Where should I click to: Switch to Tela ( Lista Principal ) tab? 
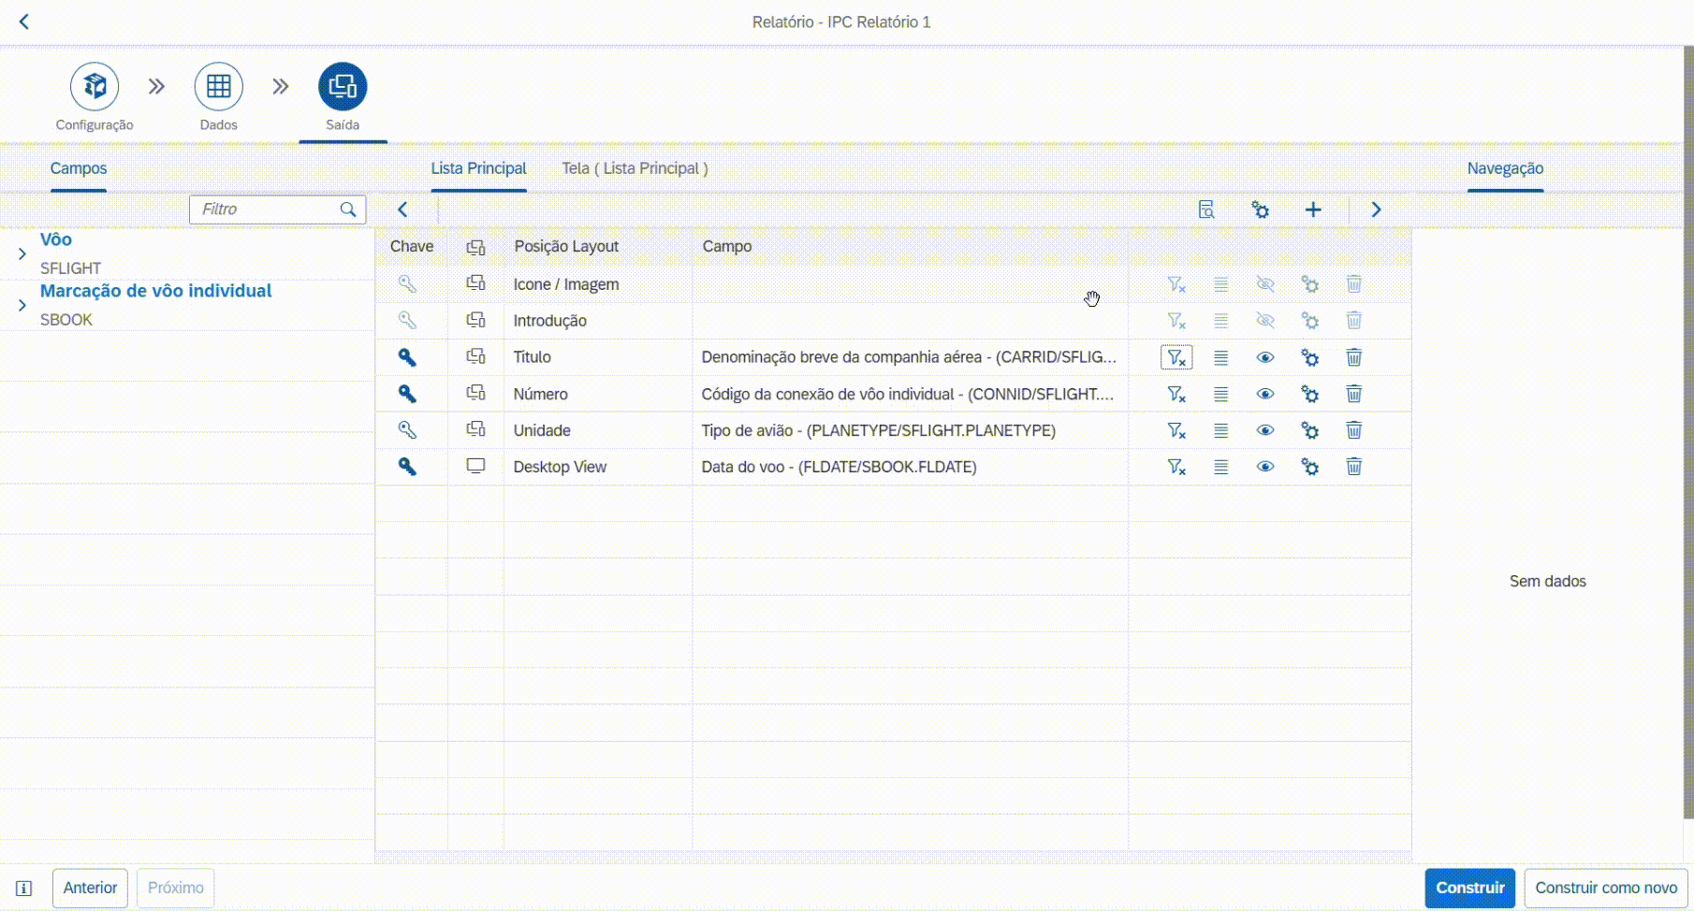pyautogui.click(x=635, y=168)
